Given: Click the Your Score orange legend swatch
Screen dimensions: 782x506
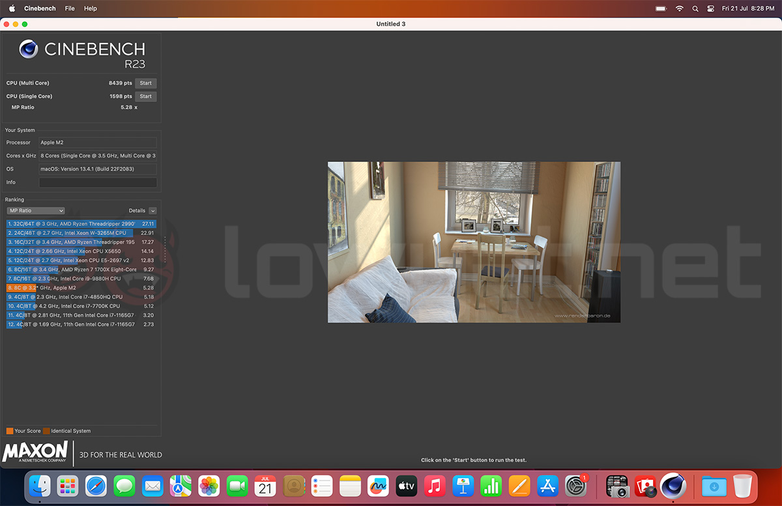Looking at the screenshot, I should pyautogui.click(x=10, y=431).
